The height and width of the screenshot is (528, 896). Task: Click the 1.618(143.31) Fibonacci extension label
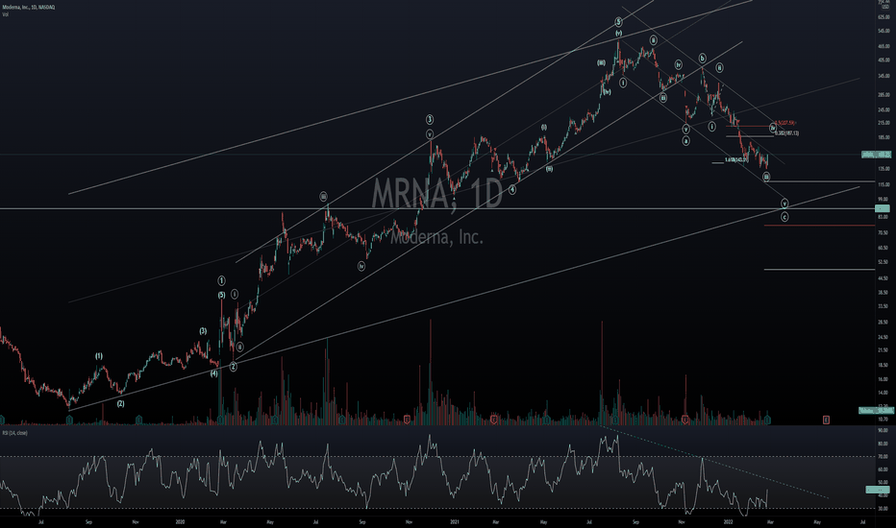pyautogui.click(x=736, y=160)
